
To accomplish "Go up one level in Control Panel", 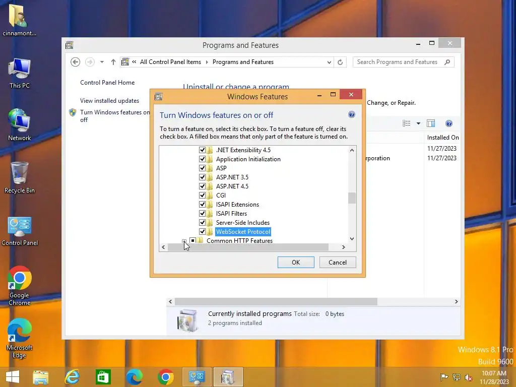I will (x=113, y=62).
